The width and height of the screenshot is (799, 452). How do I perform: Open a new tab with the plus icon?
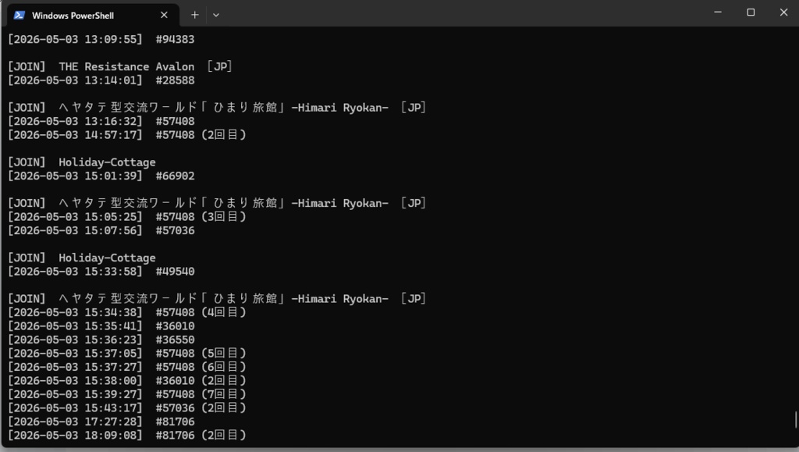pyautogui.click(x=194, y=16)
